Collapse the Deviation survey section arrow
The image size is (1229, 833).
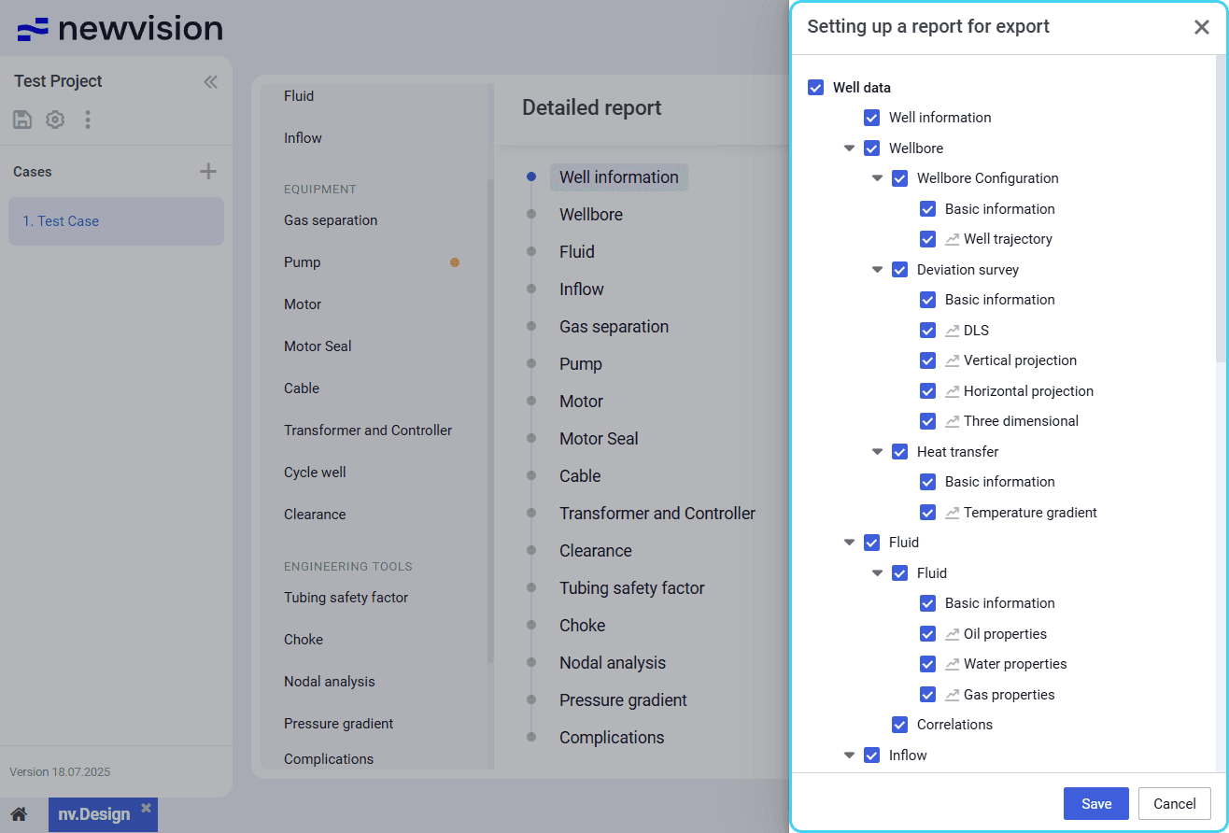877,270
